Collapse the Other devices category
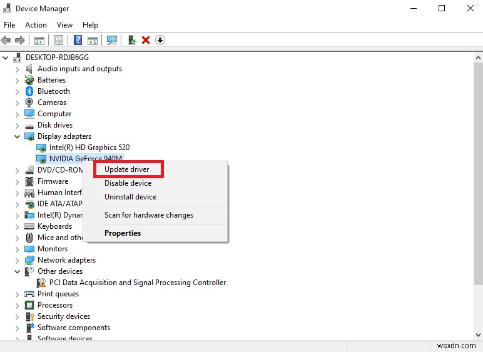This screenshot has width=483, height=352. [x=18, y=271]
